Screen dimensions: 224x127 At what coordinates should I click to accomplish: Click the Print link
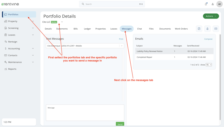(121, 39)
